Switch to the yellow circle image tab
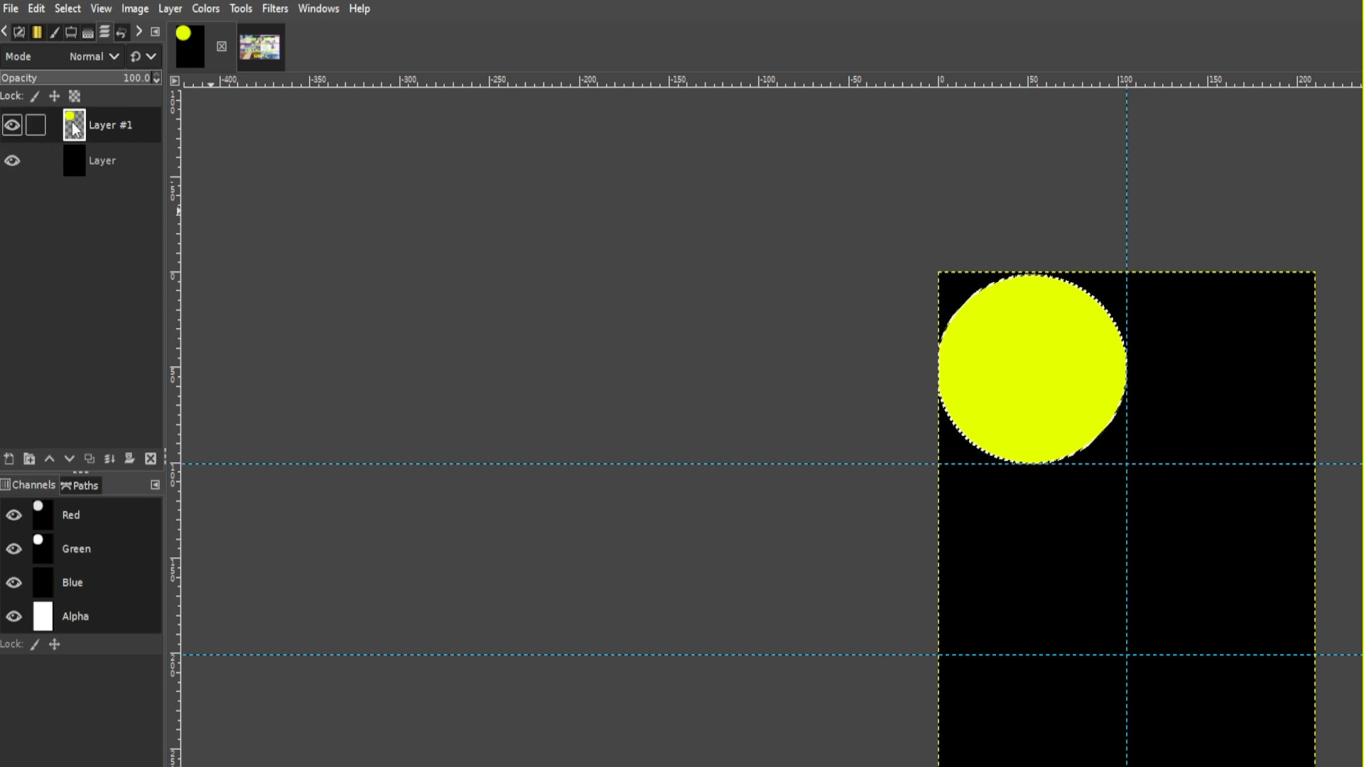 pos(190,47)
